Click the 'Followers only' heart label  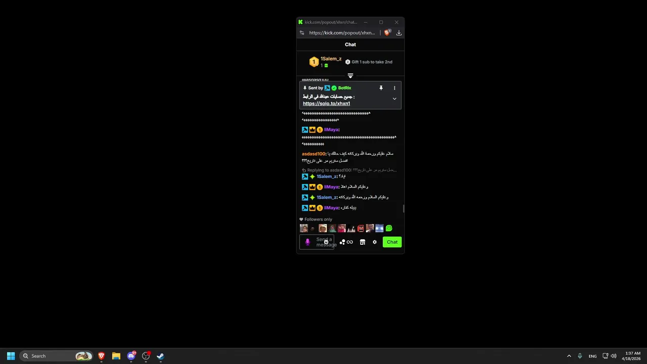tap(316, 219)
